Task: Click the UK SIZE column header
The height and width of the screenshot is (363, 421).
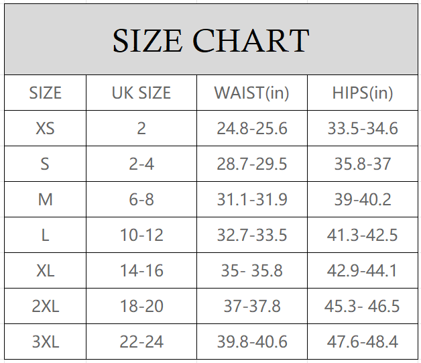Action: 141,93
